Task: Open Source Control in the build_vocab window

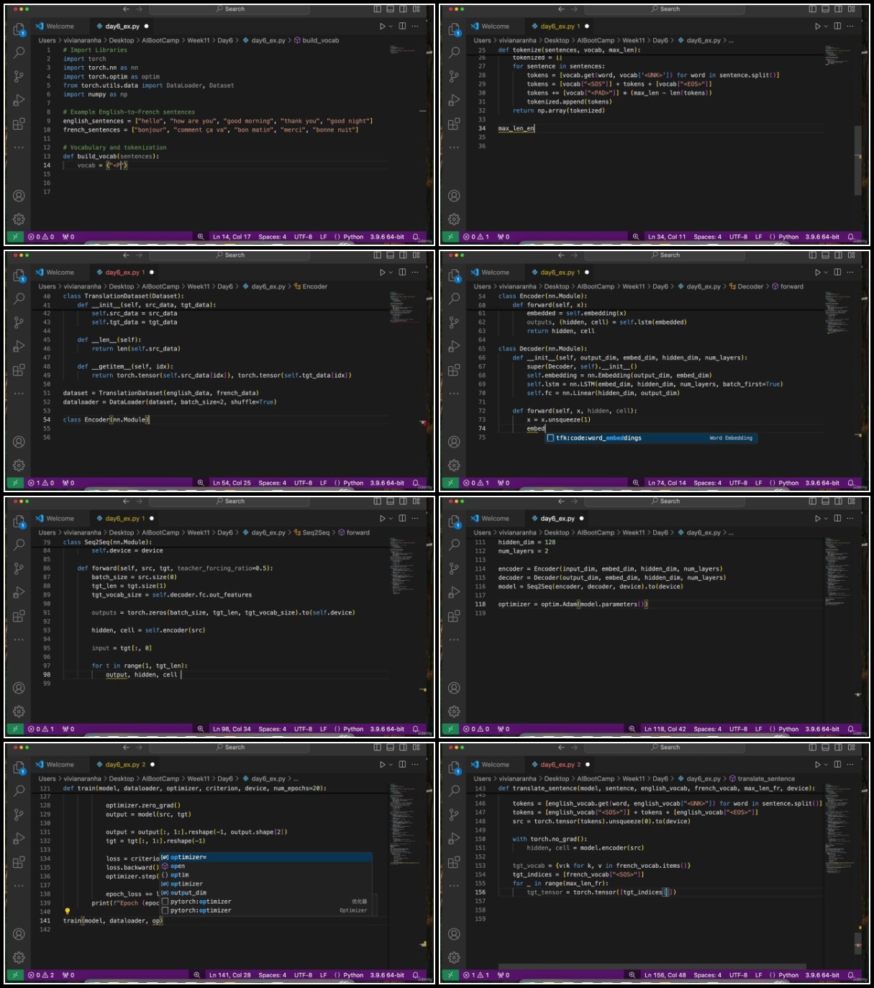Action: pyautogui.click(x=19, y=76)
